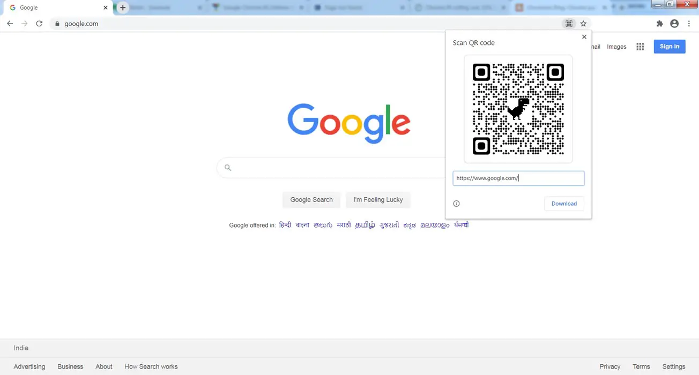This screenshot has width=699, height=375.
Task: Minimize the Chrome window
Action: (659, 4)
